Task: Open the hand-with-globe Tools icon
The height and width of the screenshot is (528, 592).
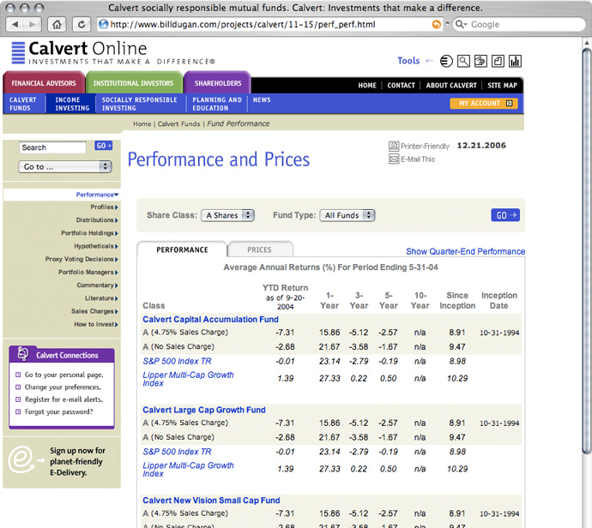Action: [480, 61]
